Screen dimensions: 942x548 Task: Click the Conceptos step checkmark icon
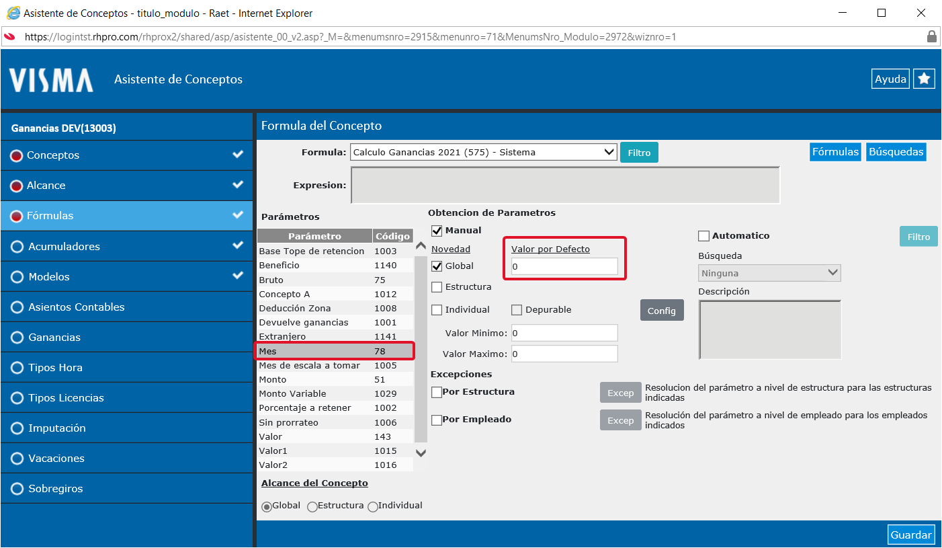click(238, 154)
